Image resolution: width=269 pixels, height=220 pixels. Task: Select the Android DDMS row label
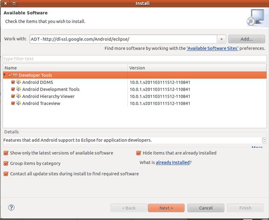pos(38,82)
